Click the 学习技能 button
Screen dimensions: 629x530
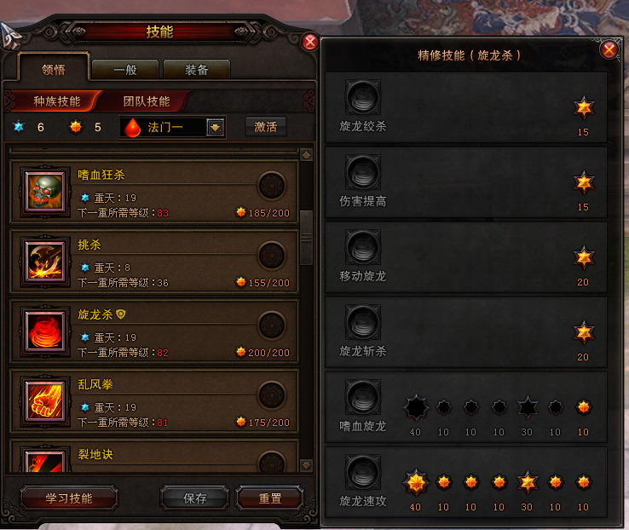(x=69, y=498)
